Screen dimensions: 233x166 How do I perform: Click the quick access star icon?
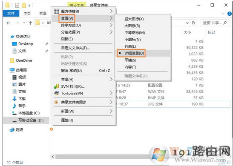(12, 37)
